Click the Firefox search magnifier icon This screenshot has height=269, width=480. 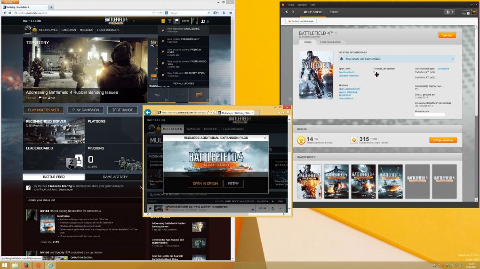[x=209, y=13]
